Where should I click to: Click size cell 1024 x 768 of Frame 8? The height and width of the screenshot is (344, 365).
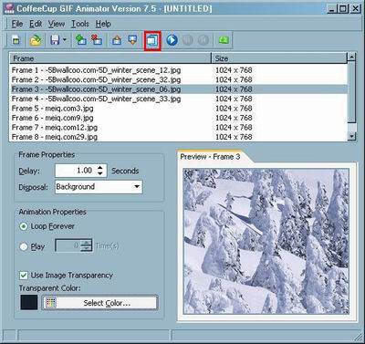234,137
